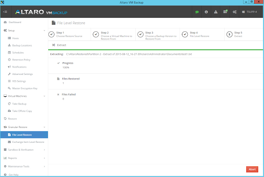Click the Extract section header
Screen dimensions: 264x177
(61, 45)
